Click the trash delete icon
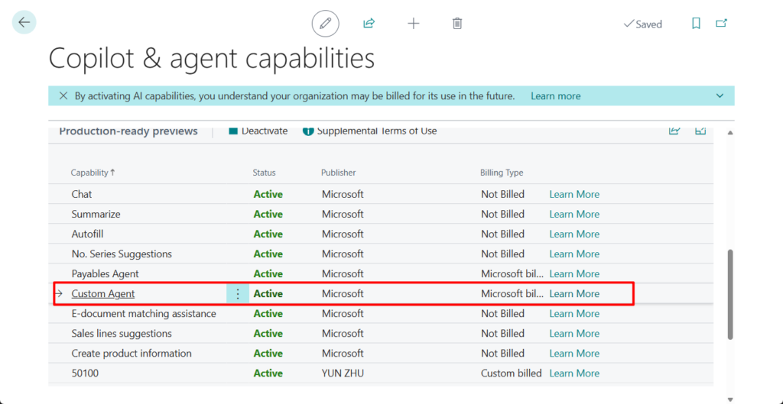 [457, 24]
